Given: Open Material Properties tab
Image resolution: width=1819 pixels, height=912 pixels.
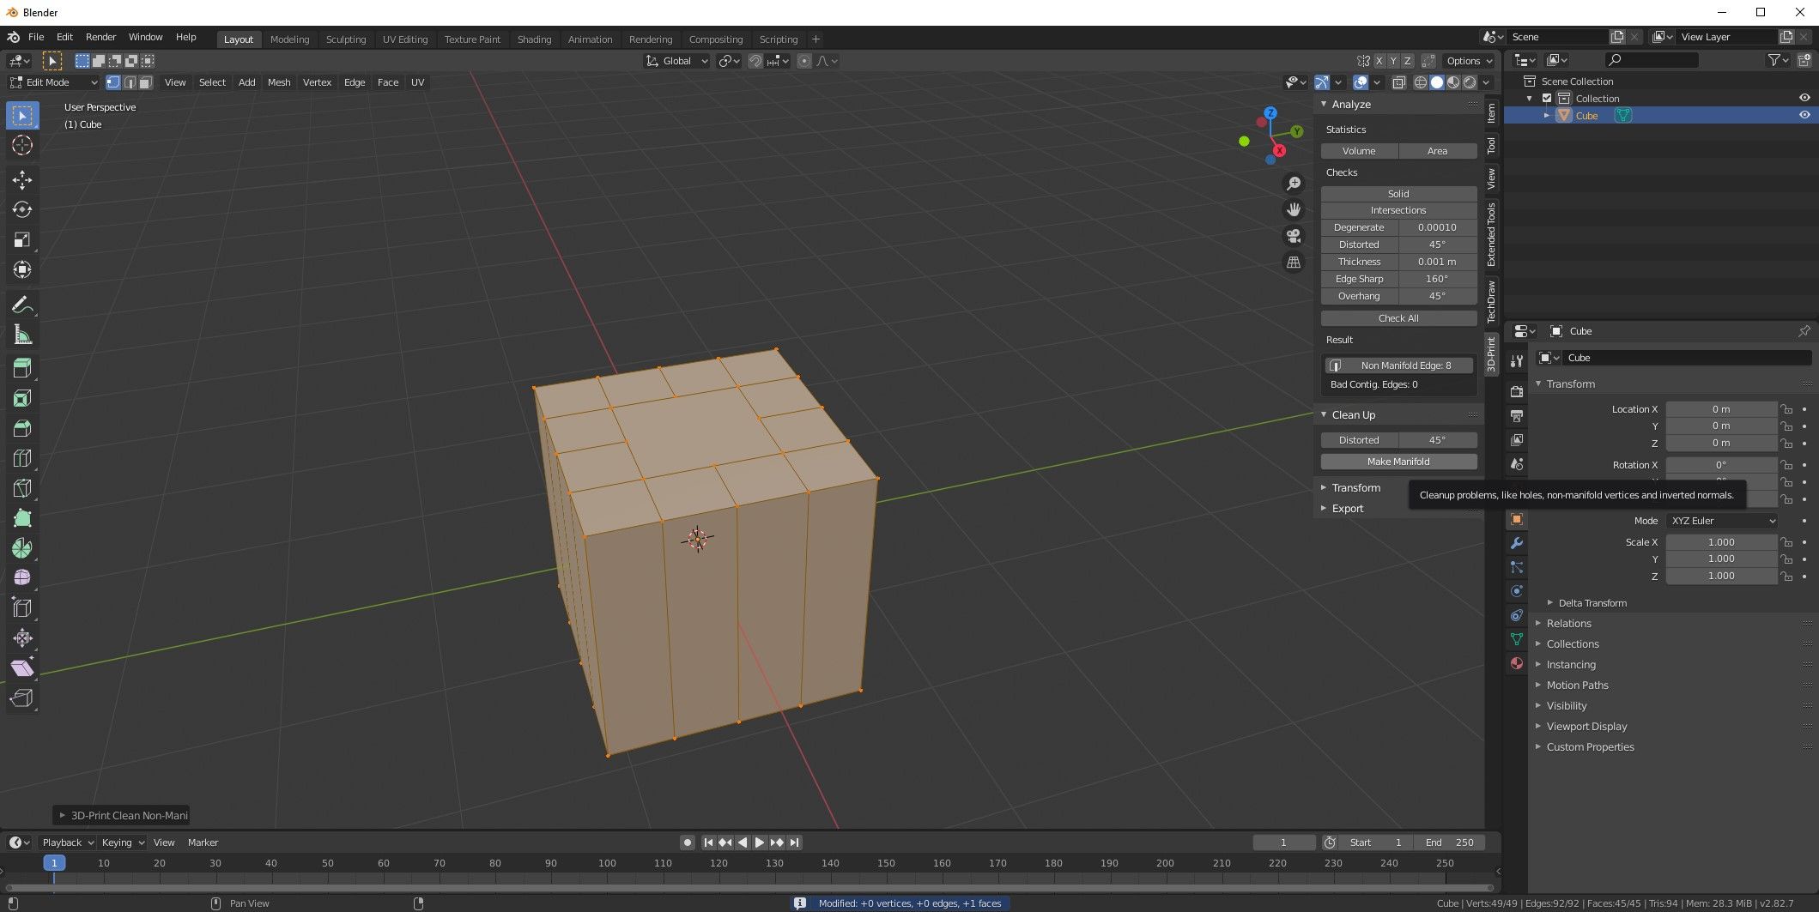Looking at the screenshot, I should coord(1517,663).
